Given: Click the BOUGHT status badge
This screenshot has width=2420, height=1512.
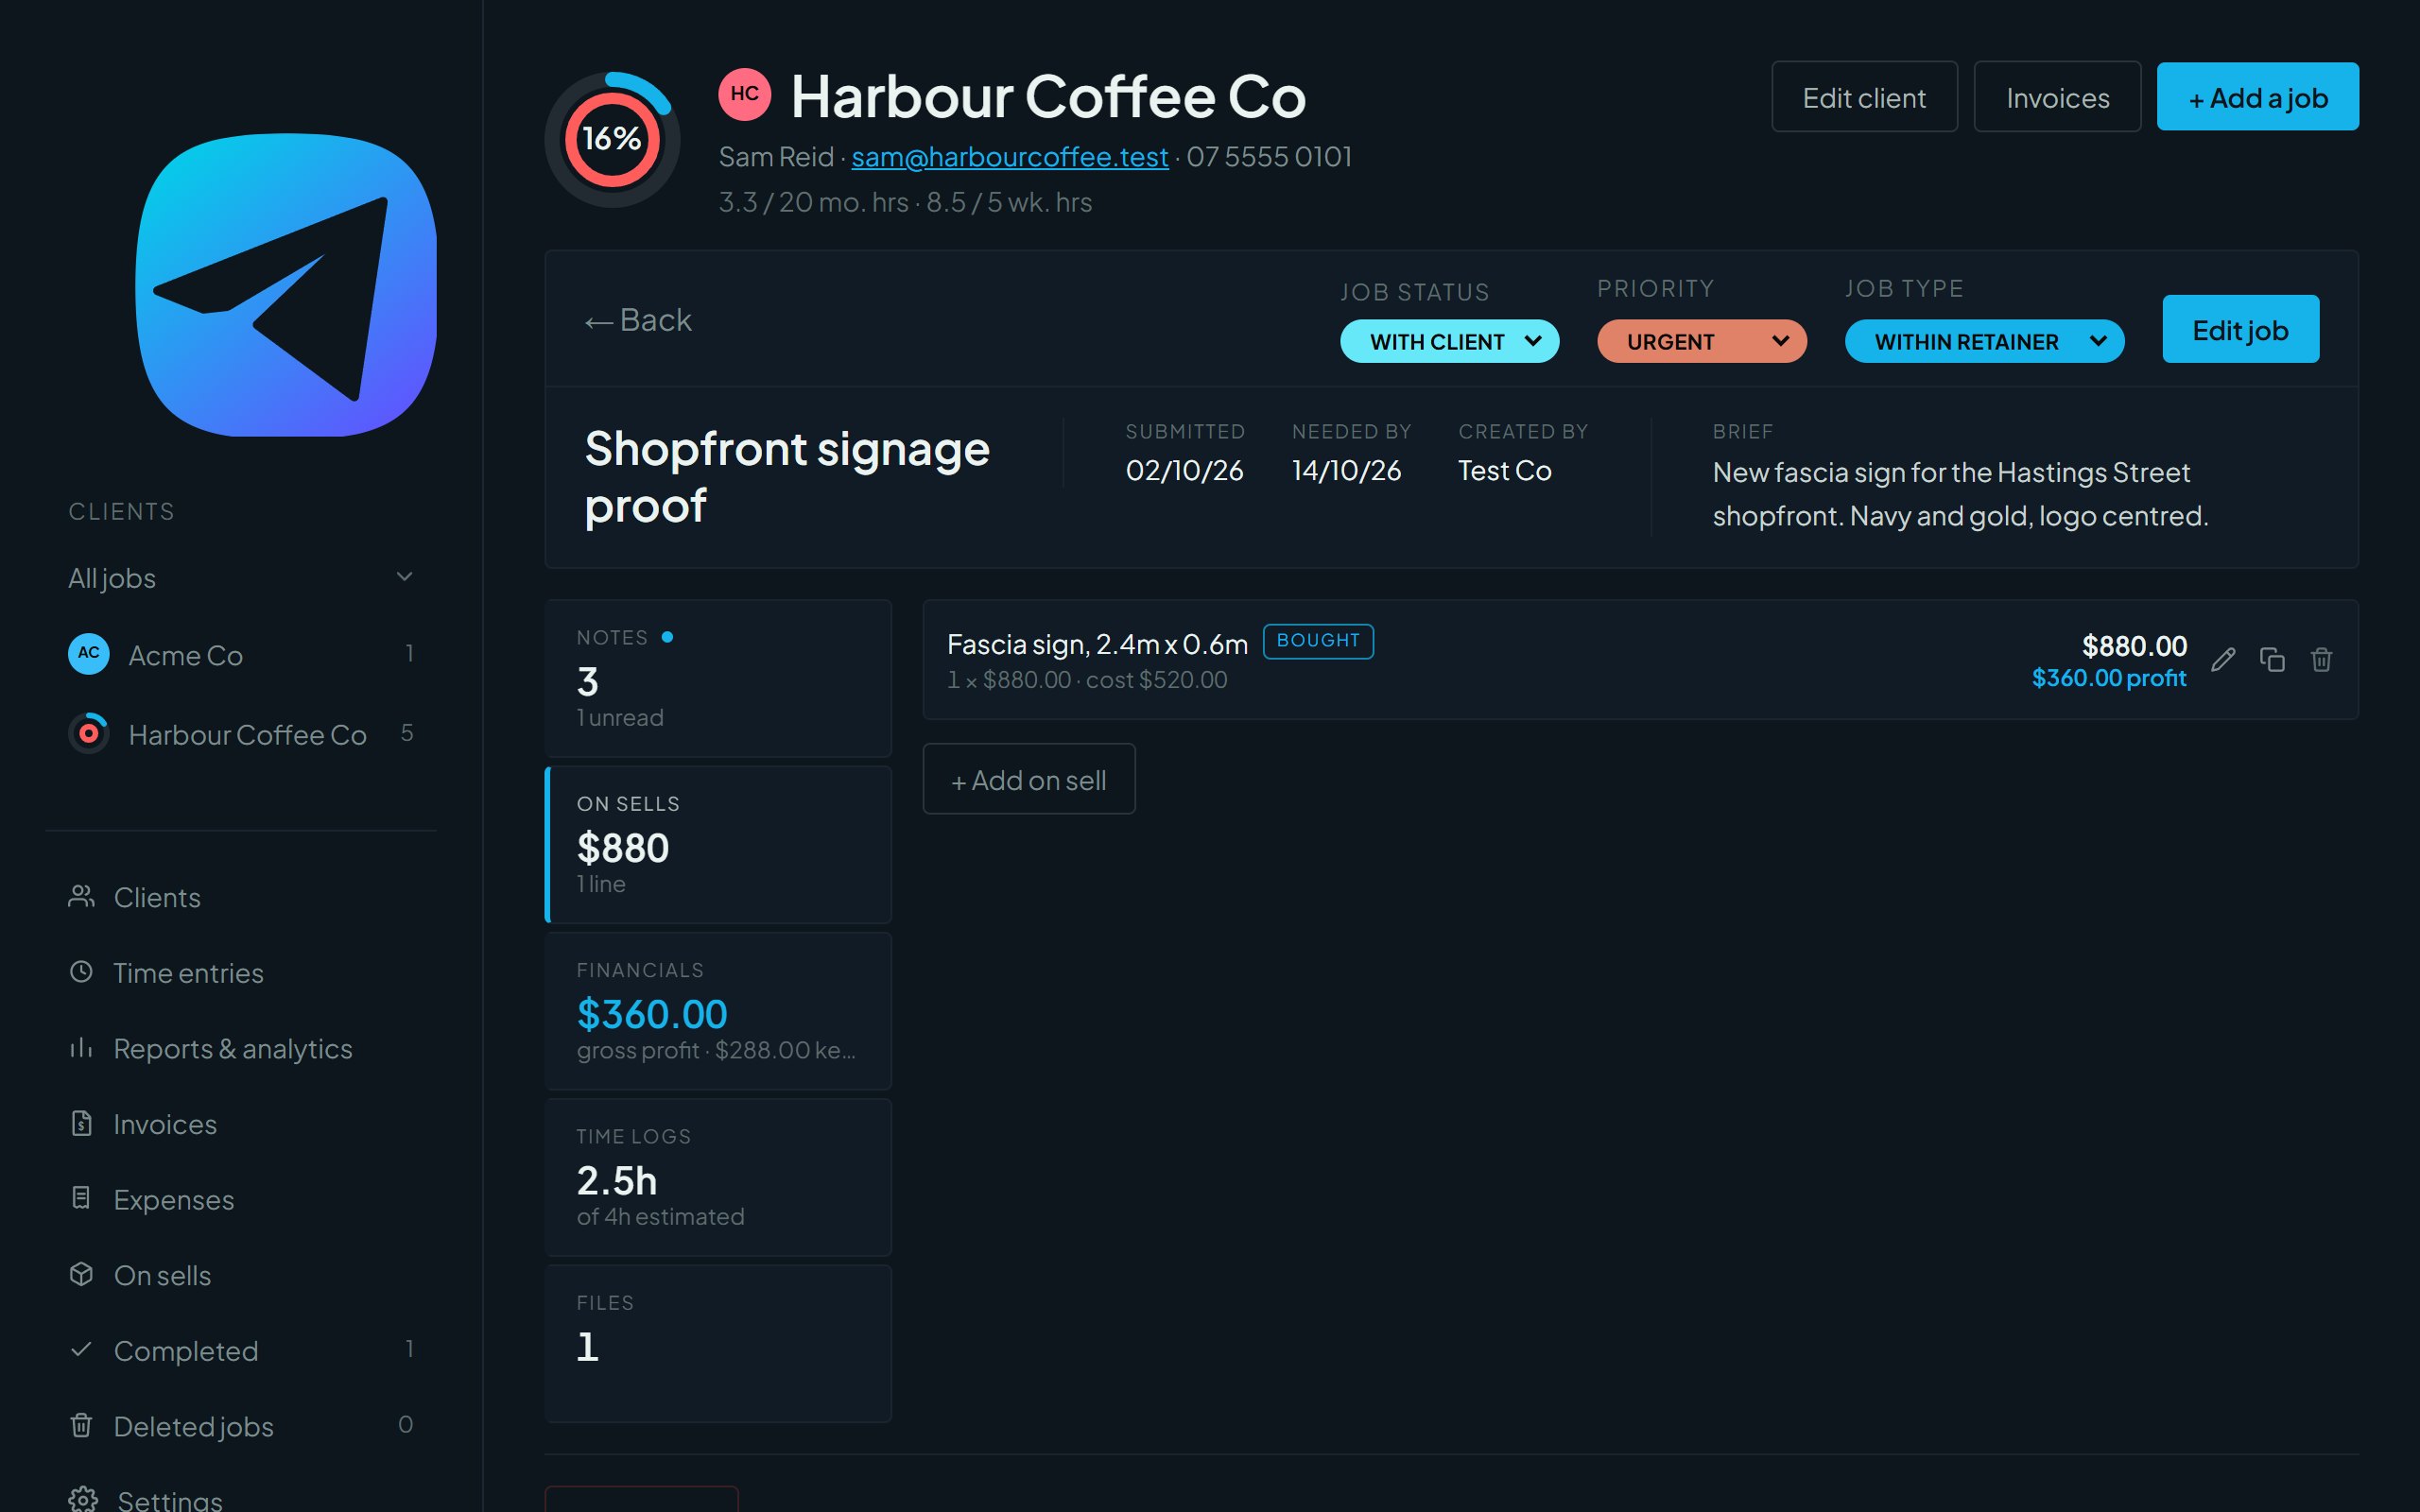Looking at the screenshot, I should (x=1318, y=641).
